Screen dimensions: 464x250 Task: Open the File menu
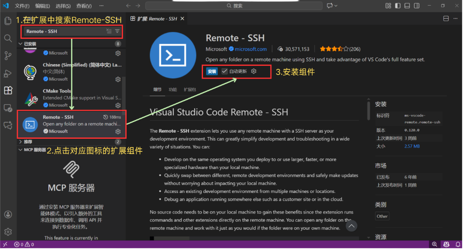click(22, 6)
